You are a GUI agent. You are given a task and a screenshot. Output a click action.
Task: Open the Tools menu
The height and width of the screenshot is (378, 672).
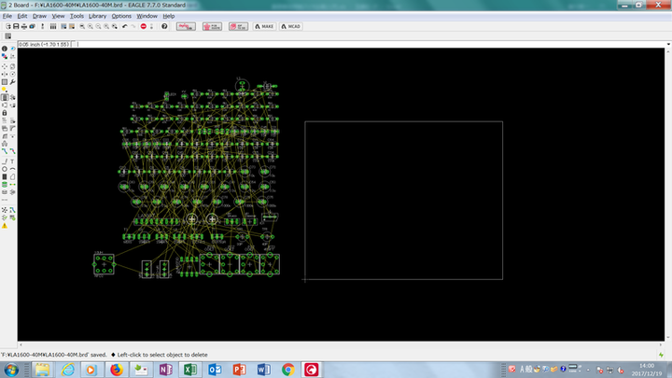point(77,16)
